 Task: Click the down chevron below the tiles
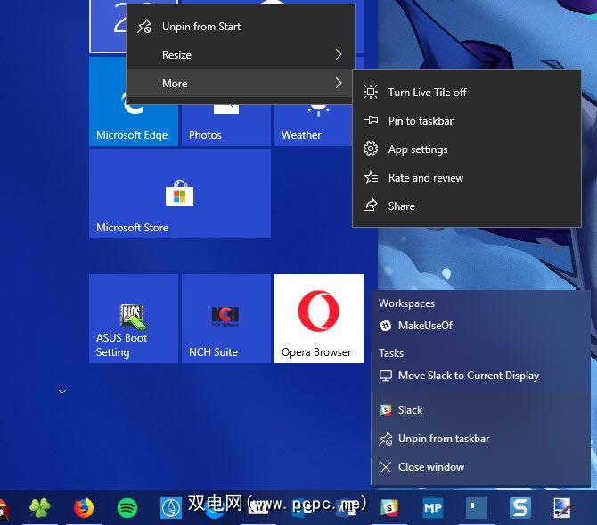[61, 391]
